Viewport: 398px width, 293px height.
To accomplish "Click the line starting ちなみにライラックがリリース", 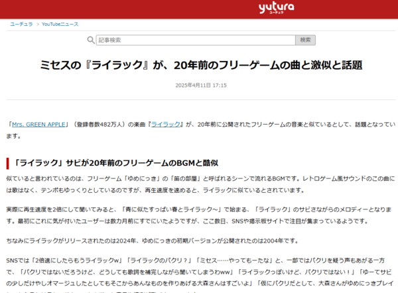I will point(153,241).
